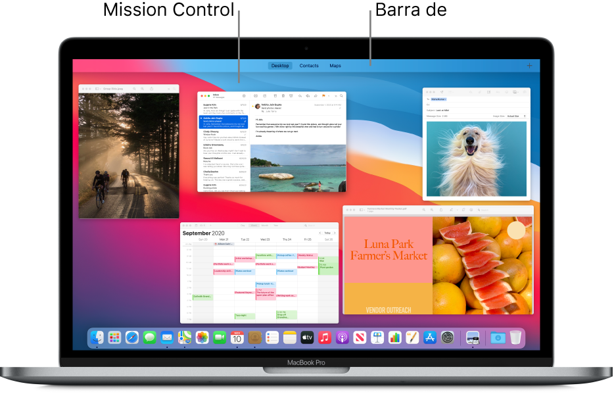
Task: Launch Apple TV from the Dock
Action: point(307,337)
